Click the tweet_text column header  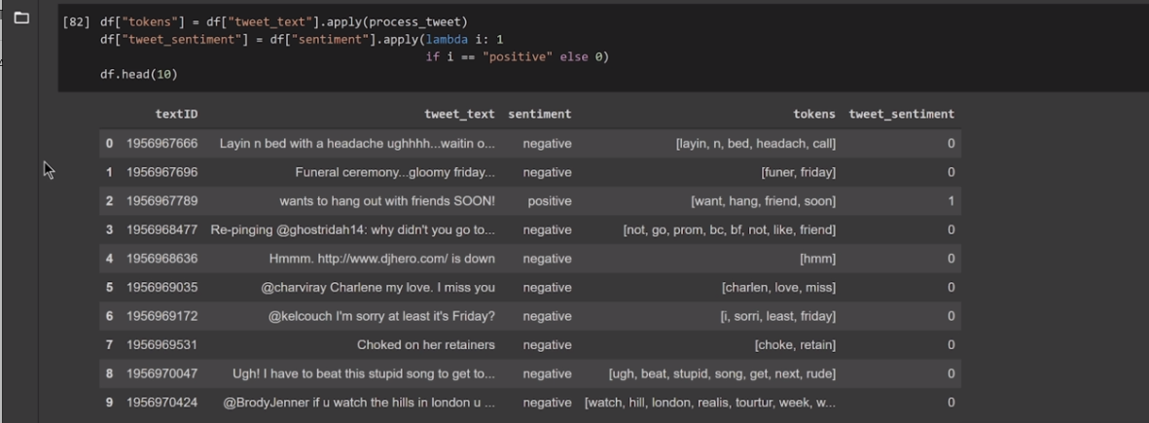459,114
